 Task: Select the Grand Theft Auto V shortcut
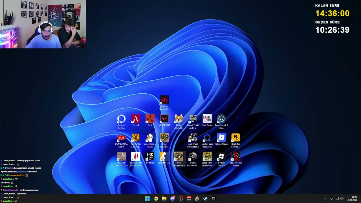(x=193, y=122)
